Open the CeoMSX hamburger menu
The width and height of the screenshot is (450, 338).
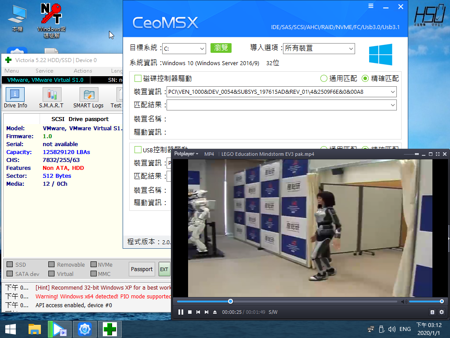tap(371, 6)
